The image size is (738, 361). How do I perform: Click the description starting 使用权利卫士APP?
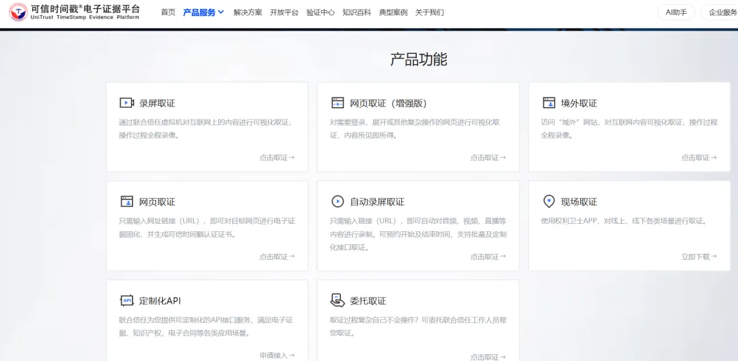click(x=625, y=221)
